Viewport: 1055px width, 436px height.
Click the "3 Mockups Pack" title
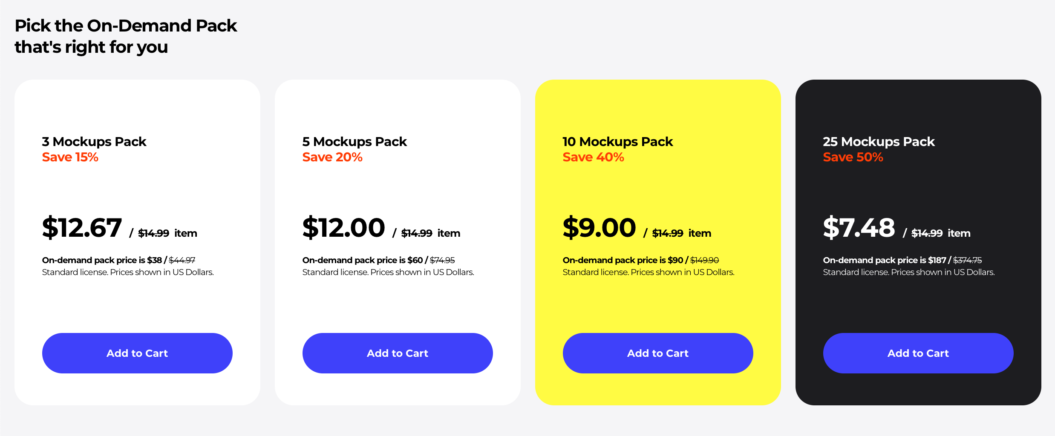point(94,141)
